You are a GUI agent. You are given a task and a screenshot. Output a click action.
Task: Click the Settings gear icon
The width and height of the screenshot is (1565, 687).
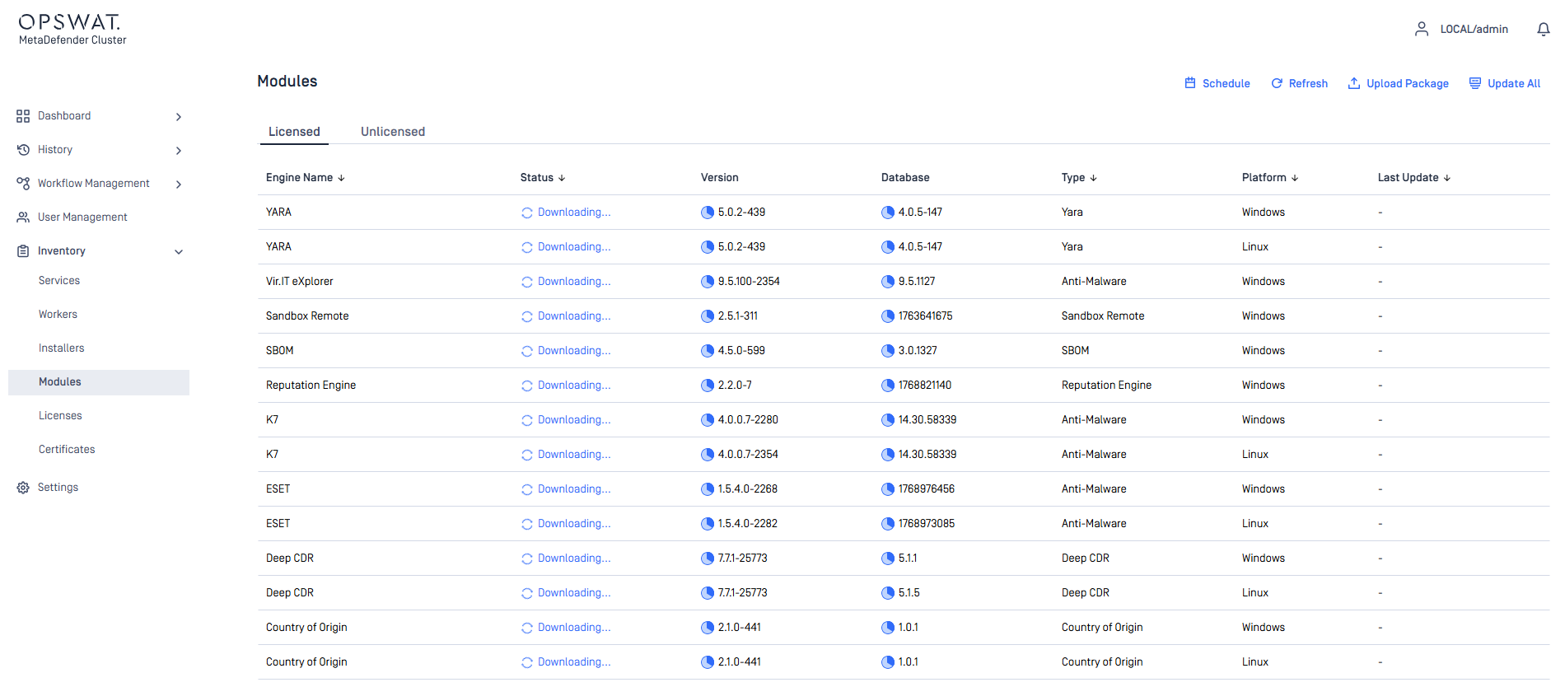[23, 488]
